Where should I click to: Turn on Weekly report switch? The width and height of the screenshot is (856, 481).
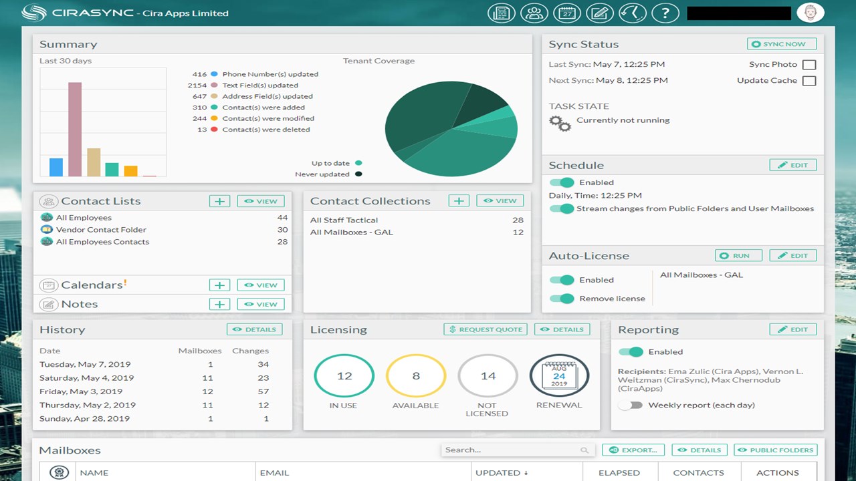click(631, 405)
